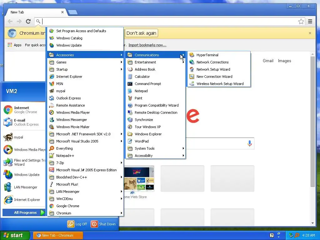Viewport: 320px width, 240px height.
Task: Expand the System Tools submenu
Action: point(156,148)
